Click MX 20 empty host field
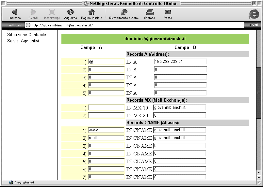The height and width of the screenshot is (187, 263). pyautogui.click(x=106, y=115)
